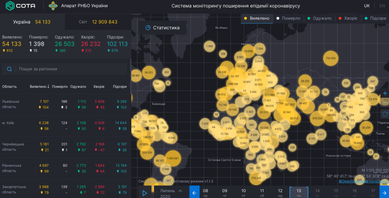Image resolution: width=389 pixels, height=198 pixels.
Task: Select the Україна tab
Action: click(32, 22)
